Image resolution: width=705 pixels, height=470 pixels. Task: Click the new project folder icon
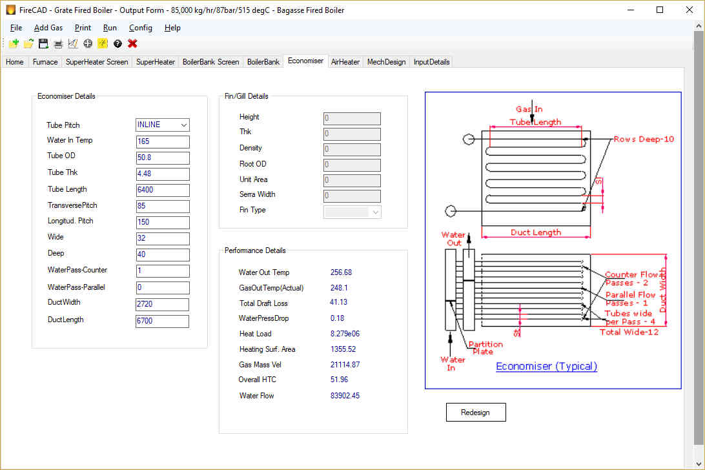coord(14,44)
